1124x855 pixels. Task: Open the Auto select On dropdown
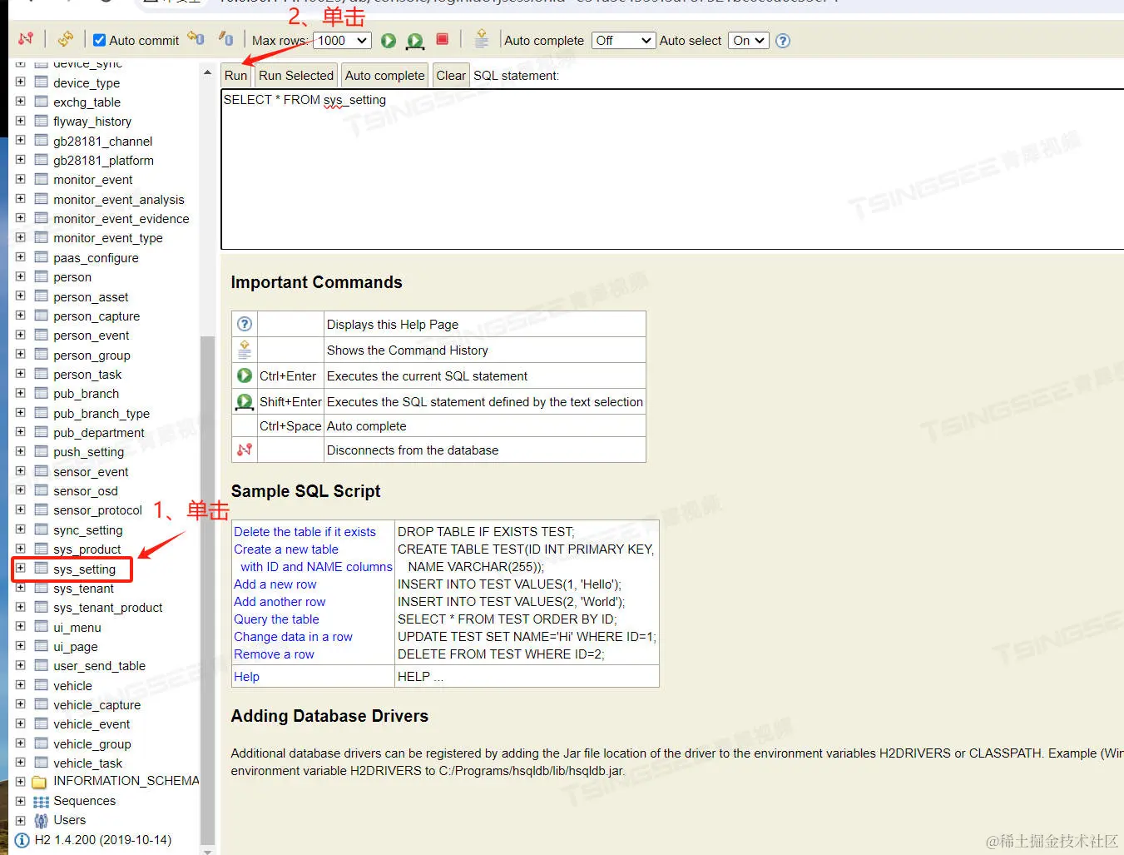[x=749, y=40]
